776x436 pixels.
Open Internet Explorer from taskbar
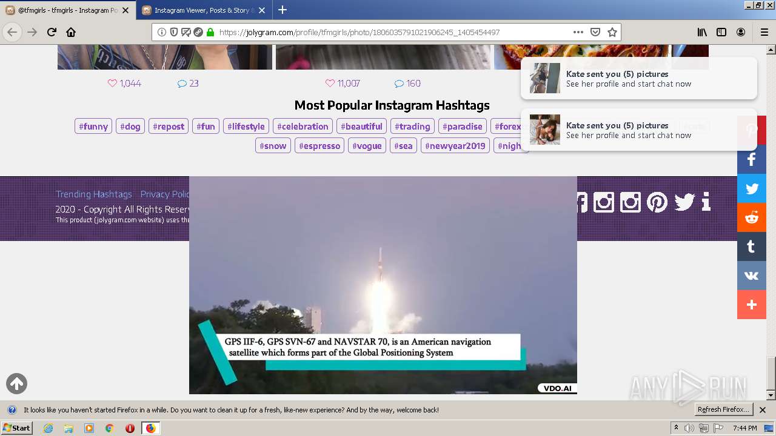[48, 428]
